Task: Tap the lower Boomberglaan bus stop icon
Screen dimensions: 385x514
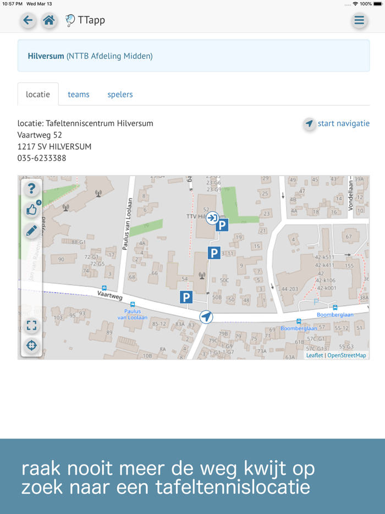Action: [x=299, y=321]
